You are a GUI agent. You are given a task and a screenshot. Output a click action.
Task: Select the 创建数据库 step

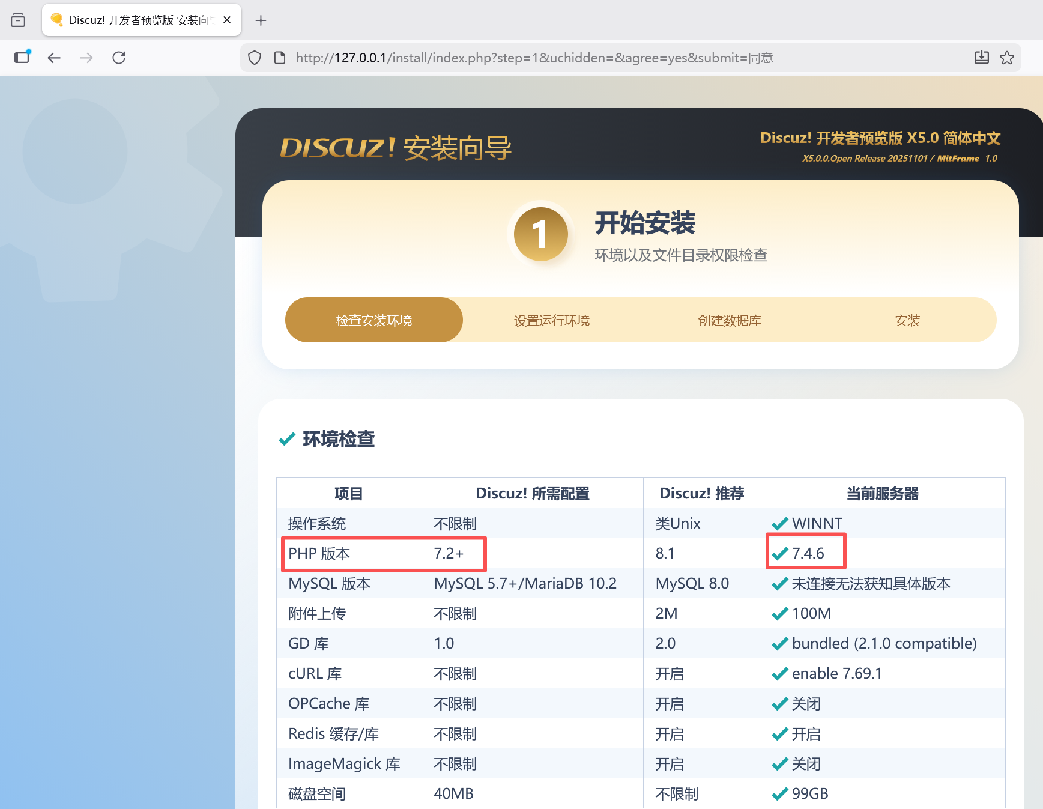pyautogui.click(x=730, y=320)
